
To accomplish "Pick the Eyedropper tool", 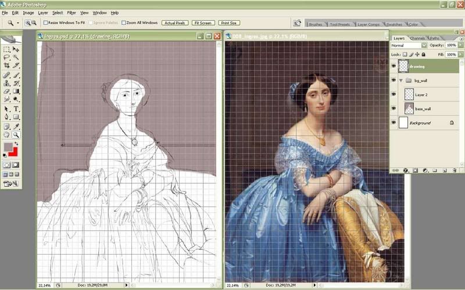I will (x=16, y=126).
